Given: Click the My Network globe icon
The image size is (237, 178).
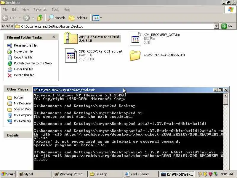Looking at the screenshot, I should pos(10,121).
